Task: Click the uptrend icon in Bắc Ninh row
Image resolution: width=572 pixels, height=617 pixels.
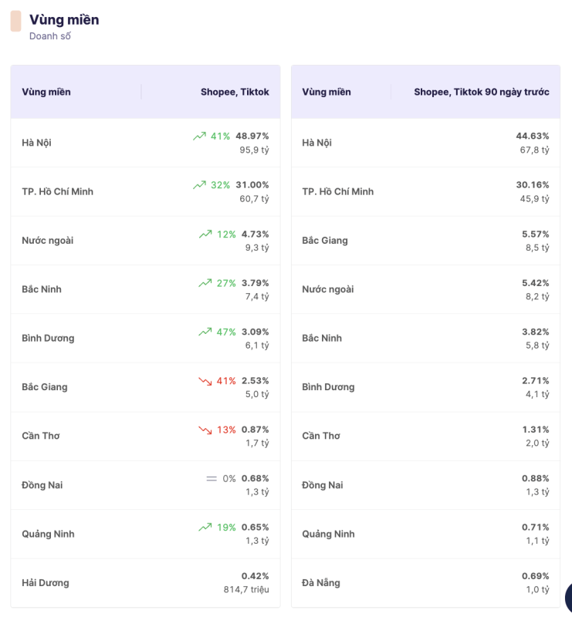Action: pos(205,283)
